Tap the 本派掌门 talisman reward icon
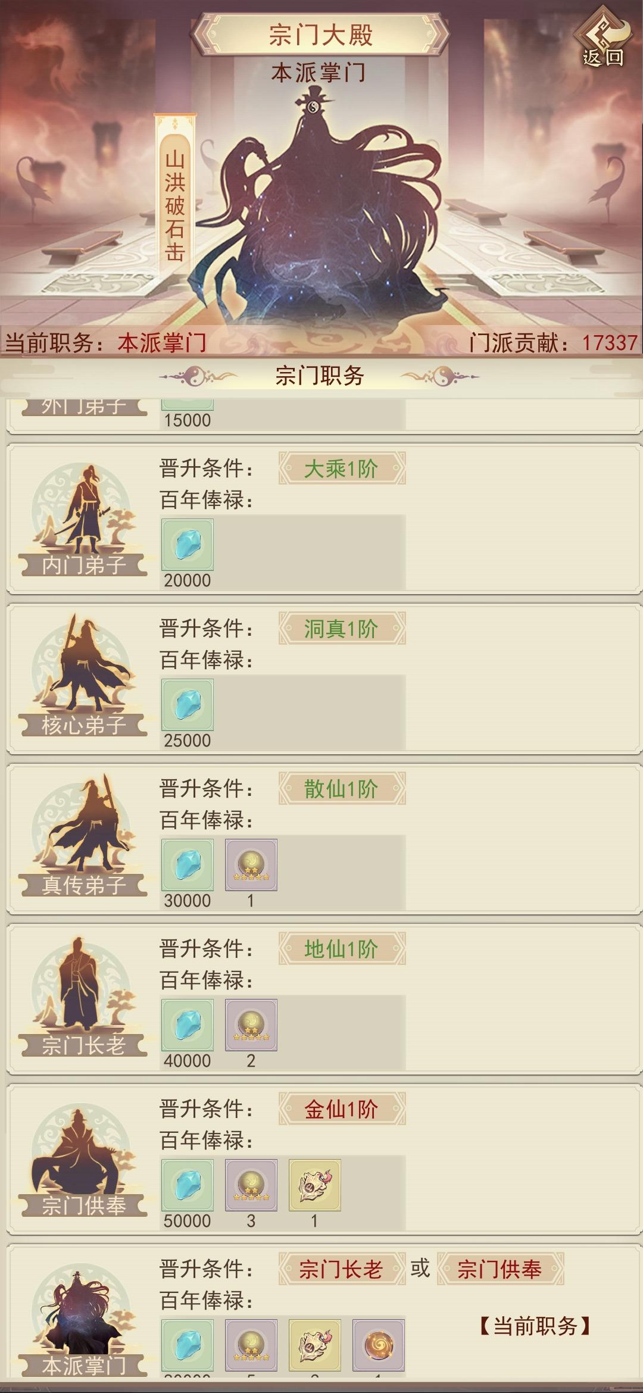The width and height of the screenshot is (643, 1393). (315, 1345)
